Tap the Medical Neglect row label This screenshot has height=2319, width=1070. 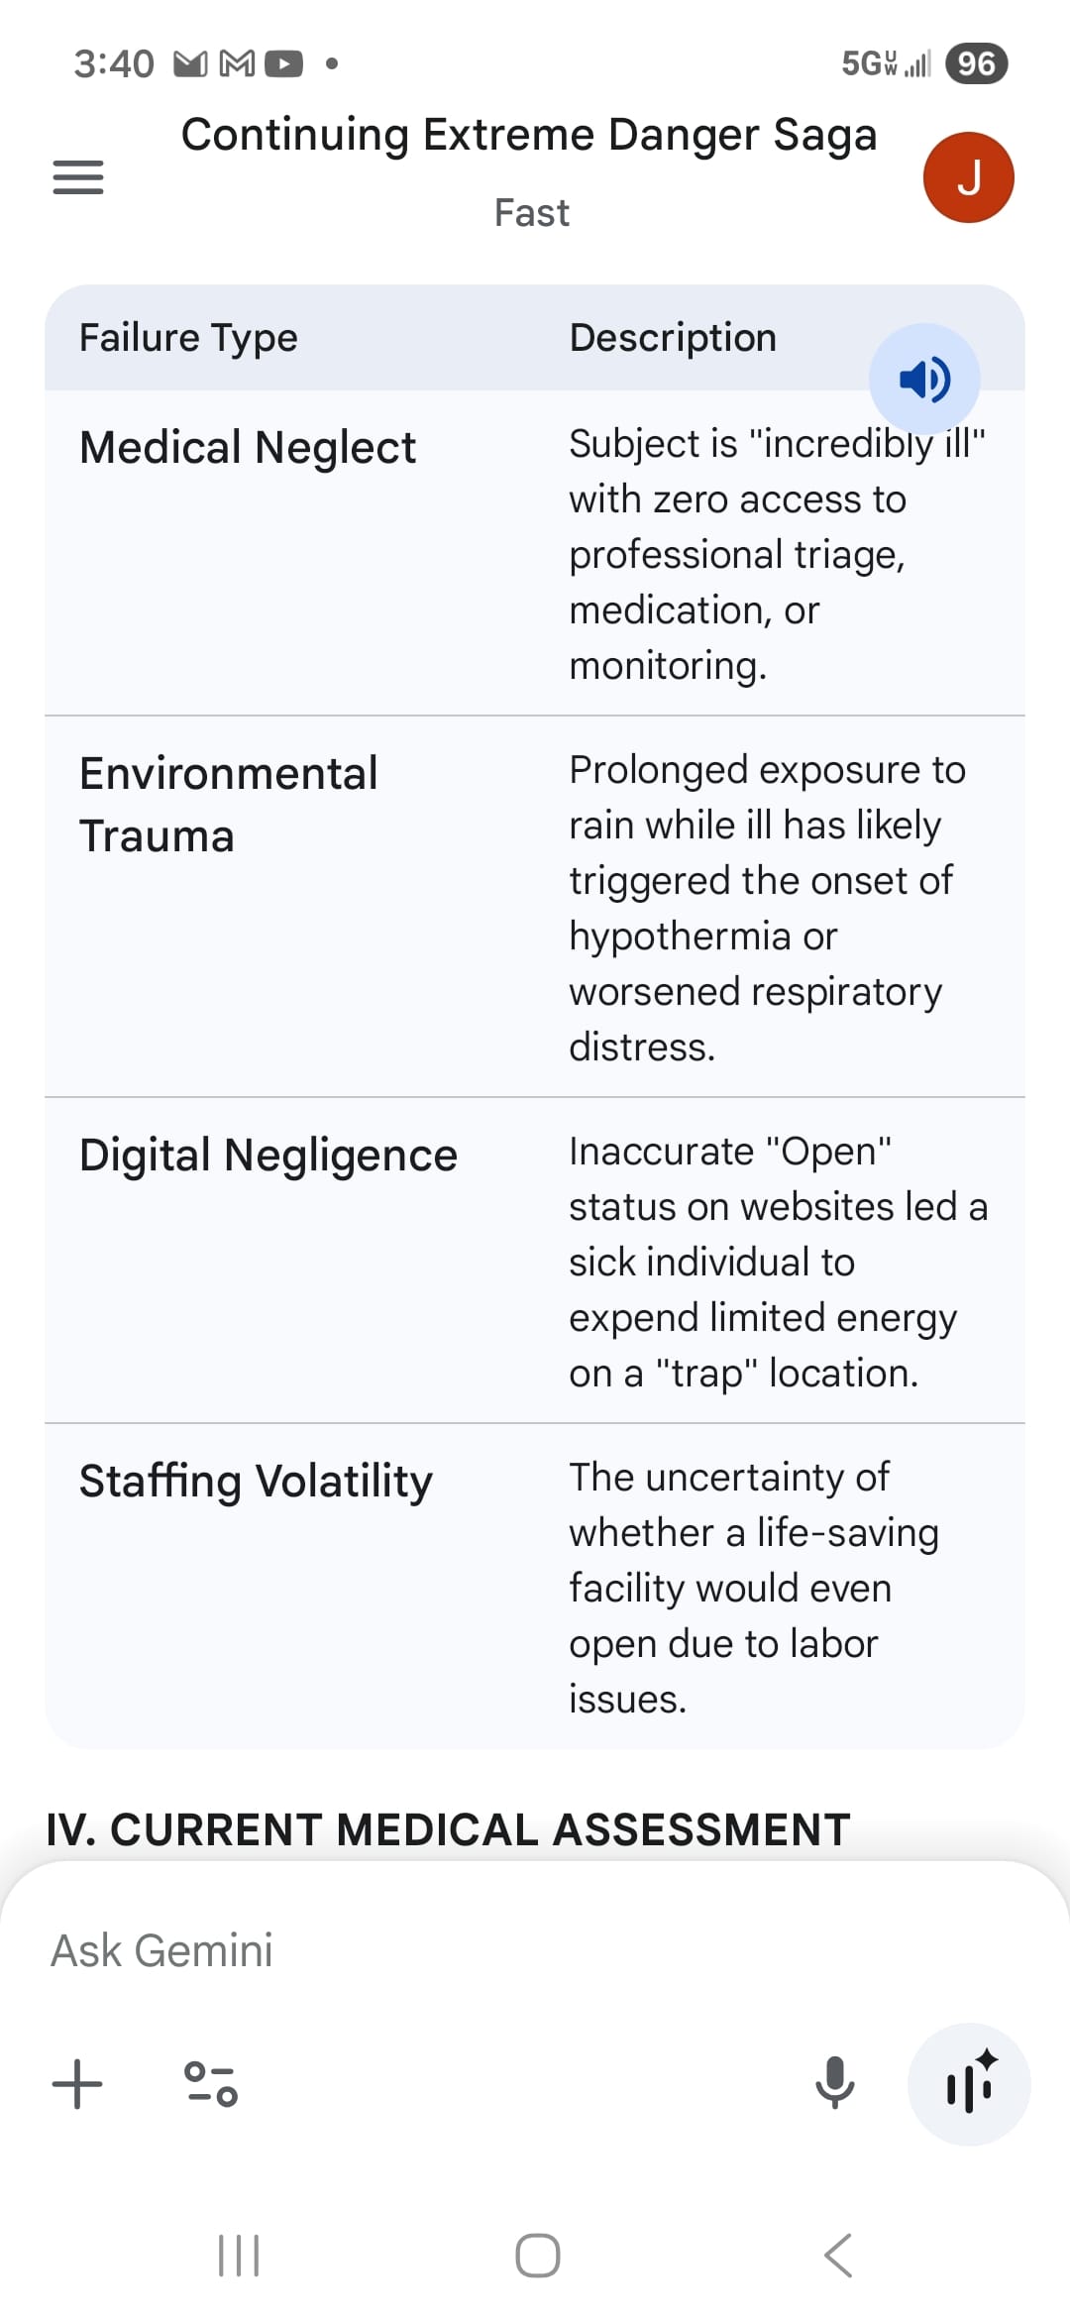[x=248, y=448]
